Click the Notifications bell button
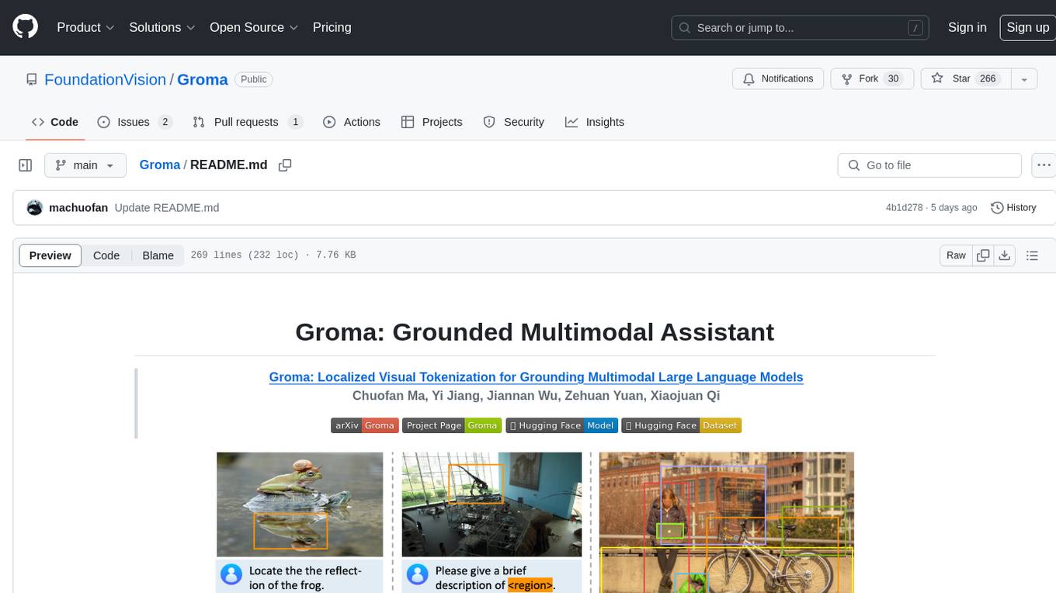Viewport: 1056px width, 593px height. 778,79
